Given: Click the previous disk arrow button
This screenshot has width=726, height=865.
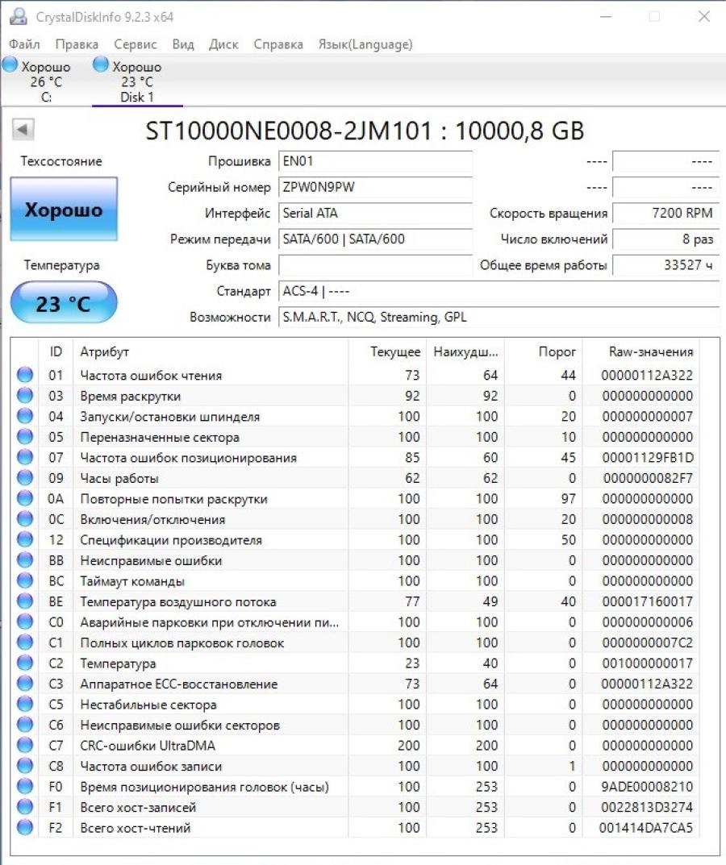Looking at the screenshot, I should (23, 129).
